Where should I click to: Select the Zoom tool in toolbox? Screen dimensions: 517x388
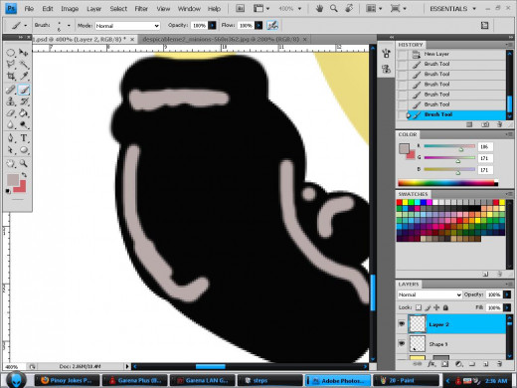(24, 163)
